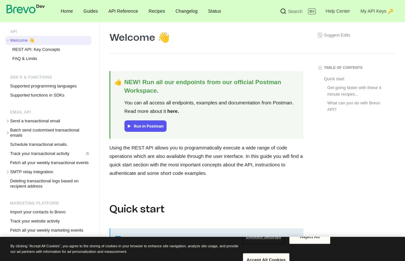Open Fetch all your weekly marketing events
405x261 pixels.
click(x=47, y=230)
